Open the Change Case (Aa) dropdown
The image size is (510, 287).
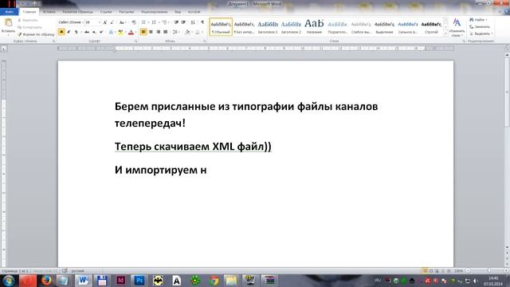122,22
